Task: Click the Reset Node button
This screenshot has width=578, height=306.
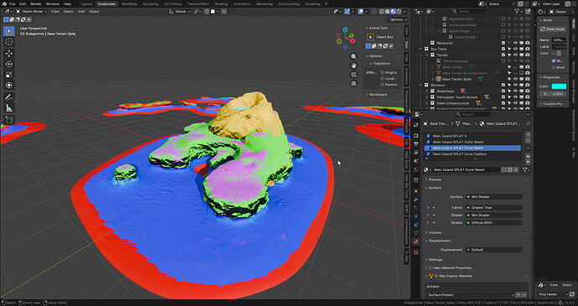Action: pyautogui.click(x=553, y=29)
